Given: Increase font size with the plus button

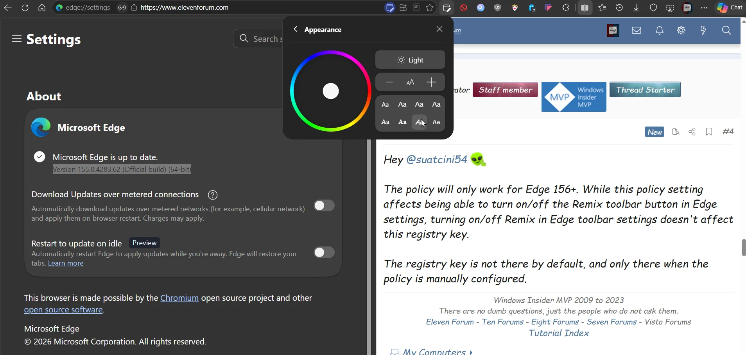Looking at the screenshot, I should coord(431,82).
